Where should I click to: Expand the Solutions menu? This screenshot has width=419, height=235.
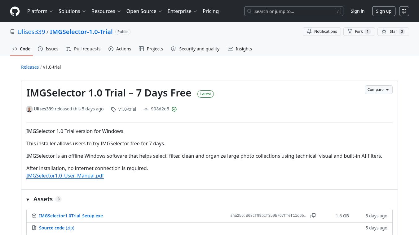pos(72,11)
